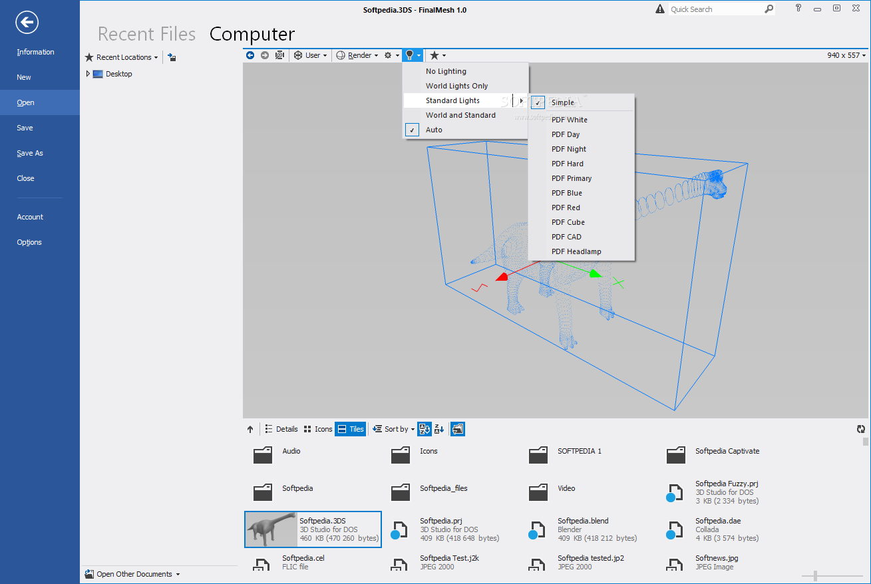
Task: Click the up arrow in file list toolbar
Action: coord(250,430)
